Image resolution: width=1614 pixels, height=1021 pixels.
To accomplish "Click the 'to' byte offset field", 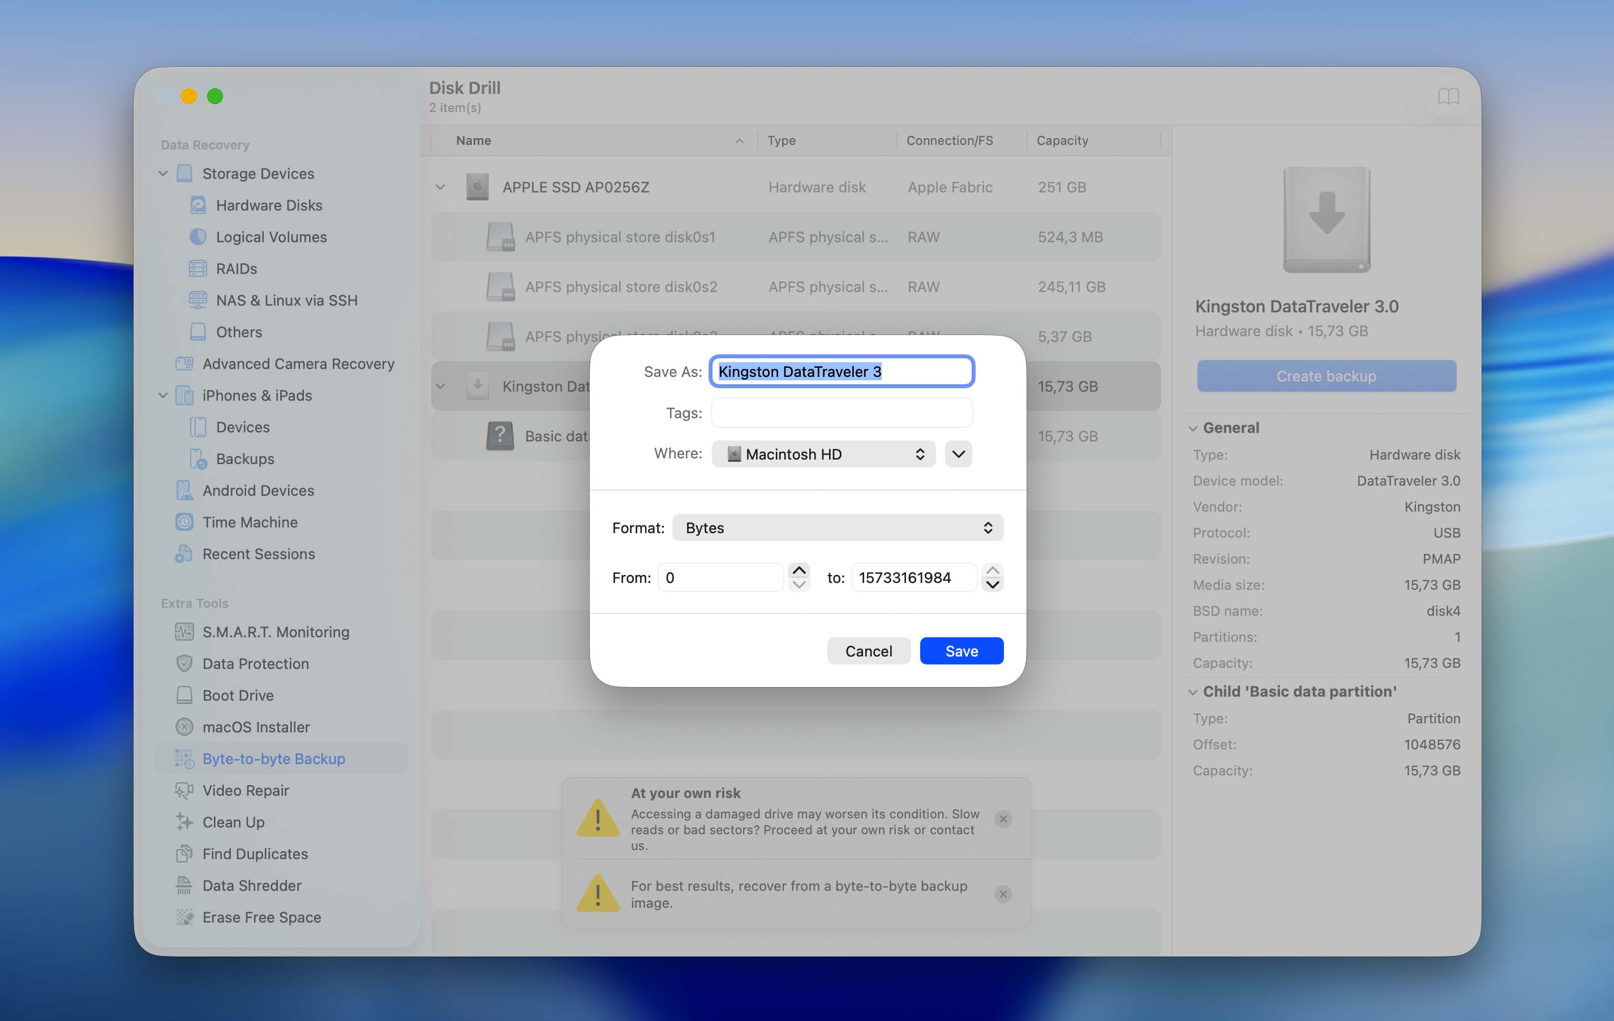I will coord(913,578).
